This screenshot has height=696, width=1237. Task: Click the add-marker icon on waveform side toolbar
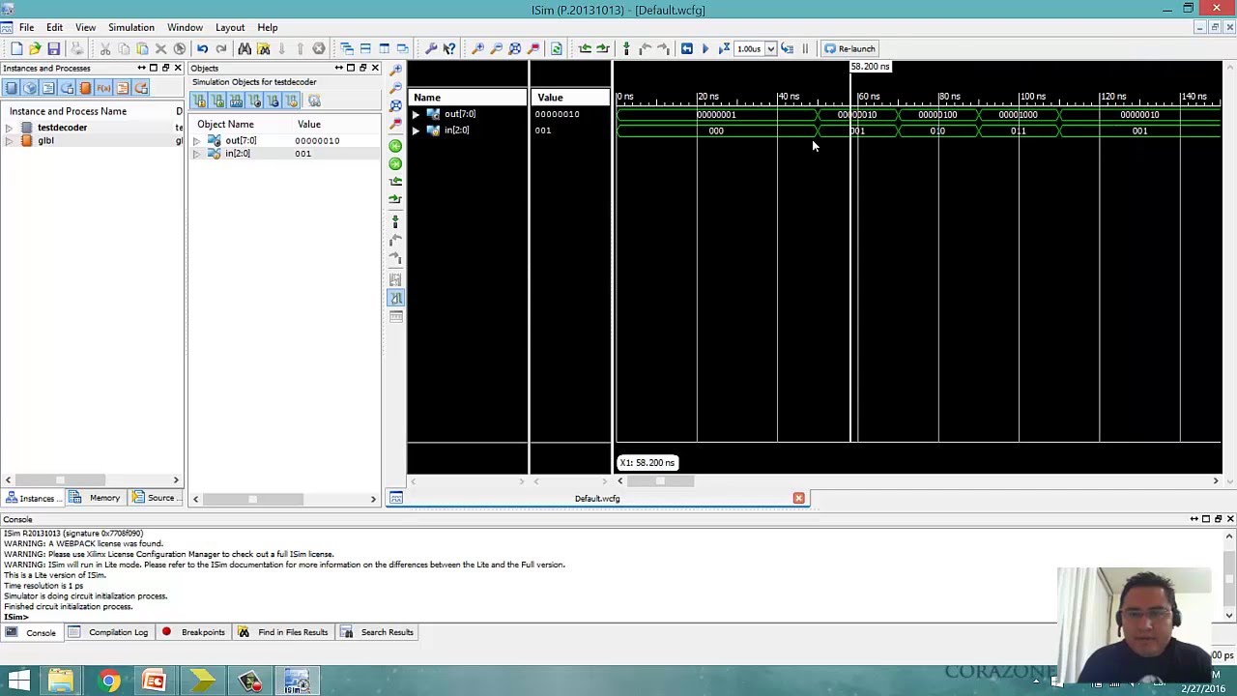[x=395, y=221]
